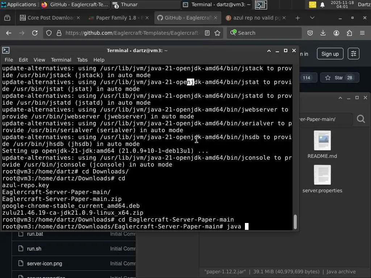Screen dimensions: 371x278
Task: Open the yellow mail notification icon
Action: 312,4
